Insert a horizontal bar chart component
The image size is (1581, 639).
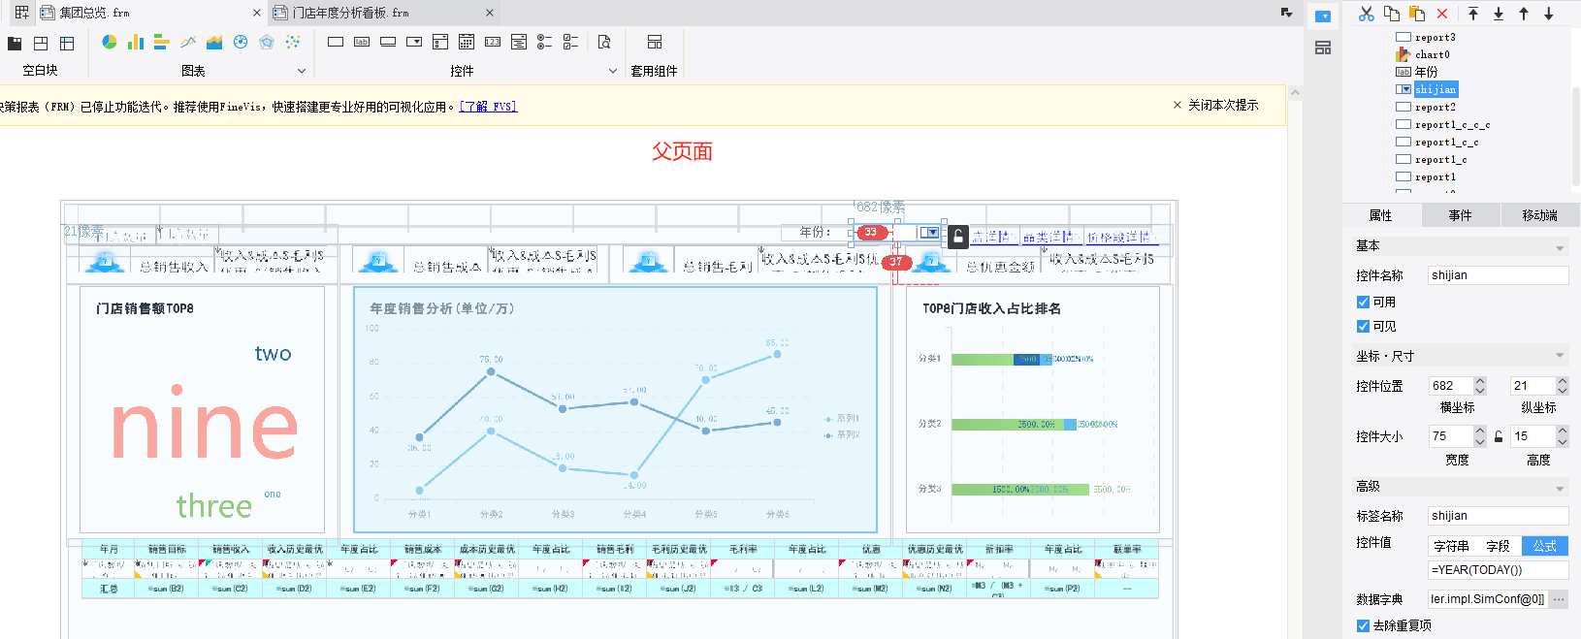coord(162,42)
